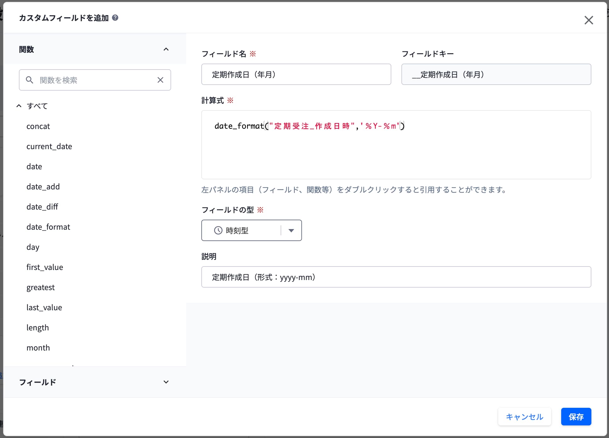Viewport: 609px width, 438px height.
Task: Click the カスタムフィールドを追加 dialog title
Action: pos(64,18)
